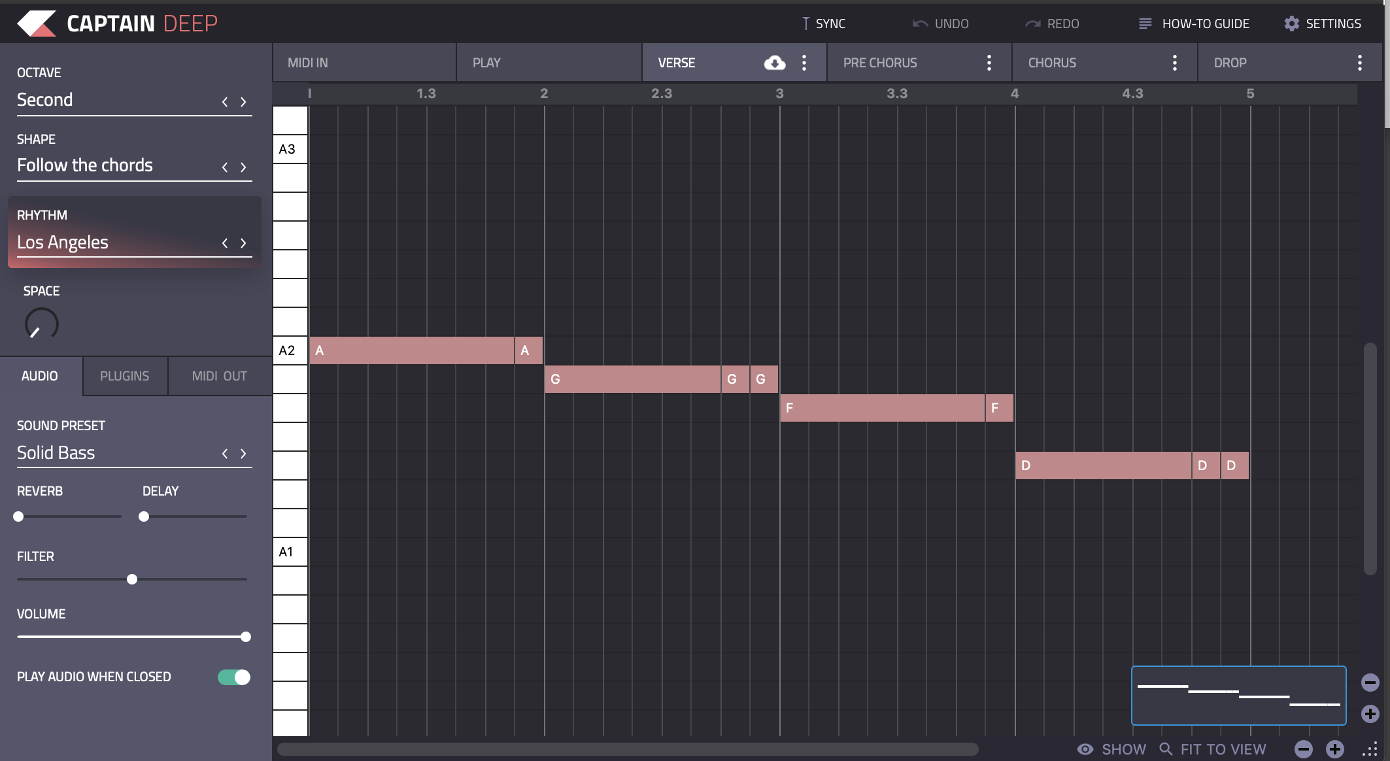Viewport: 1390px width, 761px height.
Task: Select the long A note in bar 1
Action: (x=412, y=350)
